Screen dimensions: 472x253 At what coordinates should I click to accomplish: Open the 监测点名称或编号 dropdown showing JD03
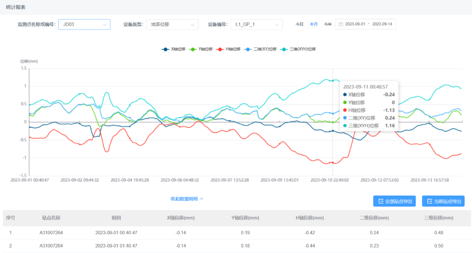[84, 24]
